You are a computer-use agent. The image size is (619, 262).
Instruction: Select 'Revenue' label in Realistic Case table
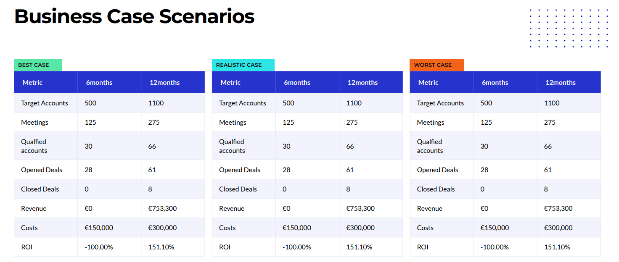coord(232,208)
